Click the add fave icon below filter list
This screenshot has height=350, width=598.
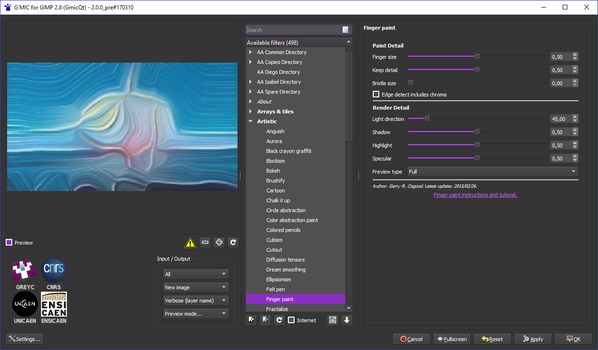tap(251, 320)
